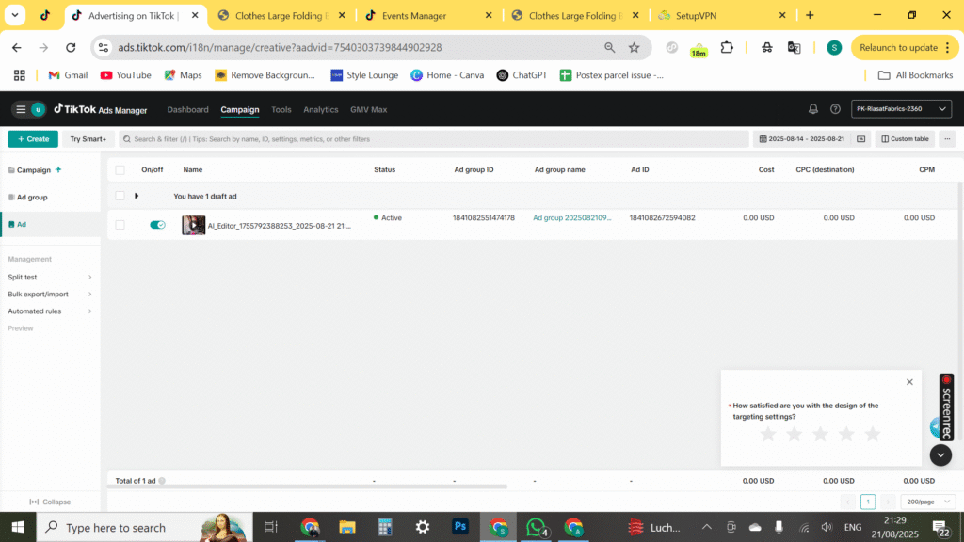This screenshot has height=542, width=964.
Task: Open the PK-RiasatFabrics-2360 account dropdown
Action: [x=902, y=109]
